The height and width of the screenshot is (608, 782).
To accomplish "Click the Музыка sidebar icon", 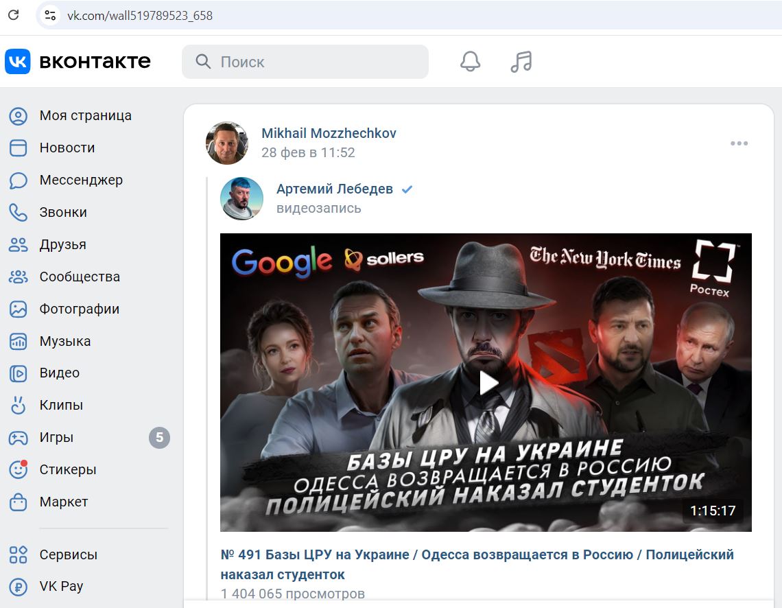I will (19, 341).
